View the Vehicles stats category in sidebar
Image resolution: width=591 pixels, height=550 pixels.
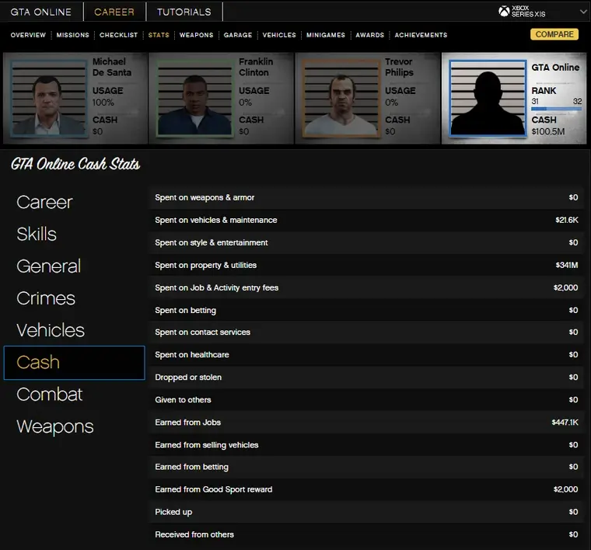51,330
